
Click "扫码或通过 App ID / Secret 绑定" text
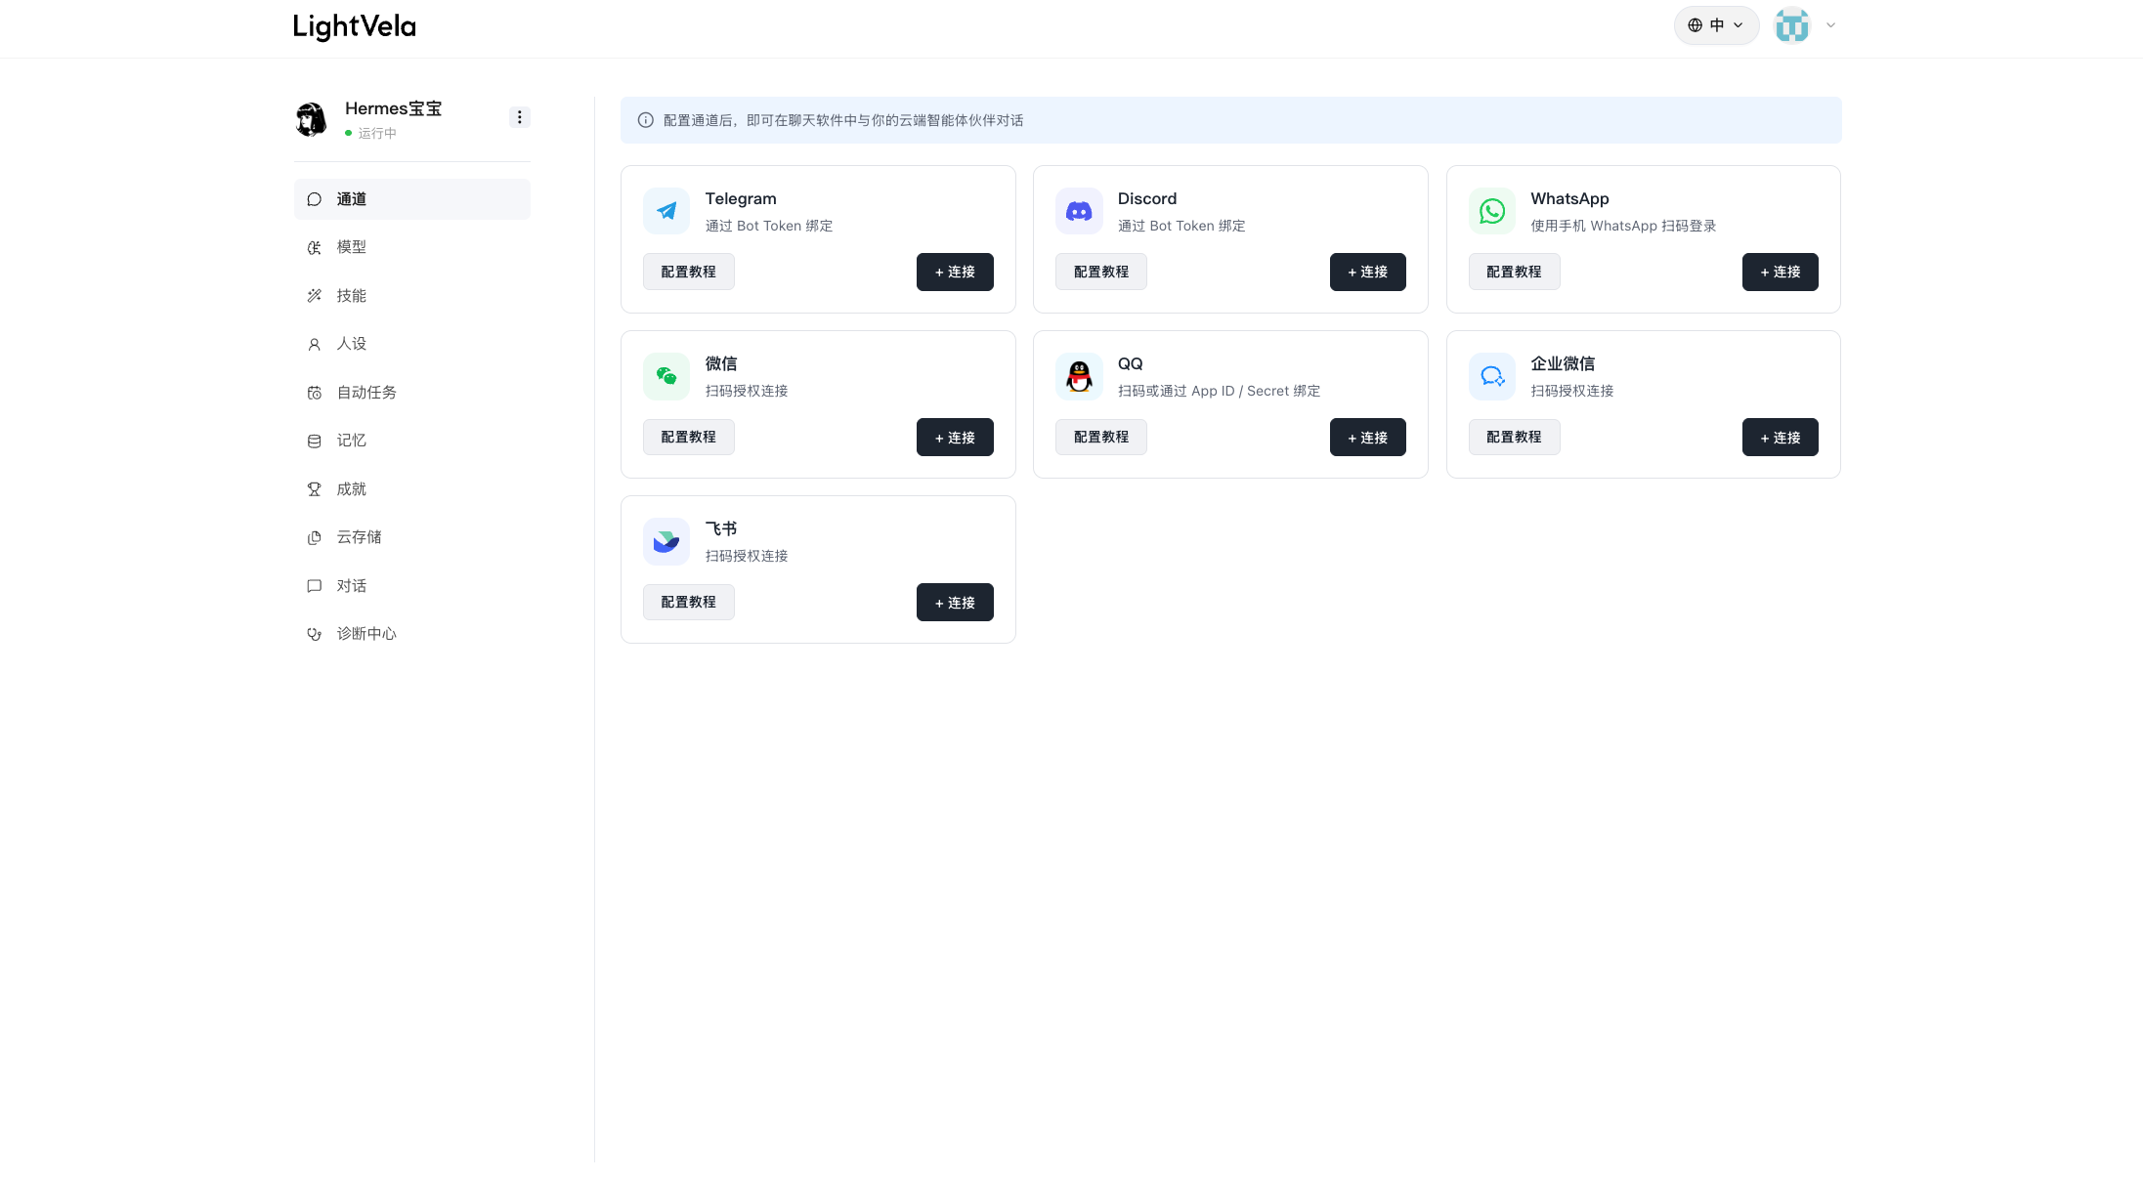point(1219,391)
